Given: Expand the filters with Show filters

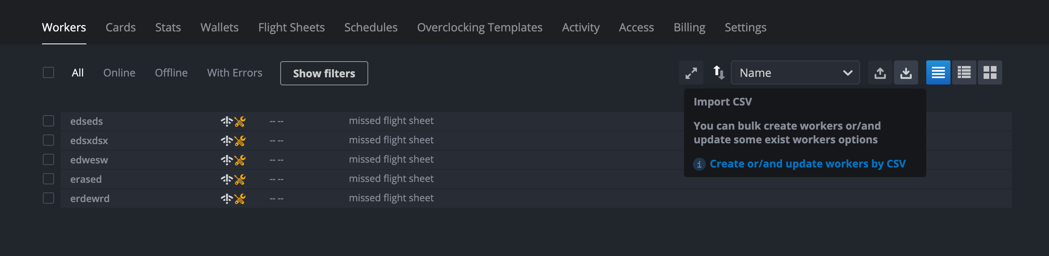Looking at the screenshot, I should point(324,73).
